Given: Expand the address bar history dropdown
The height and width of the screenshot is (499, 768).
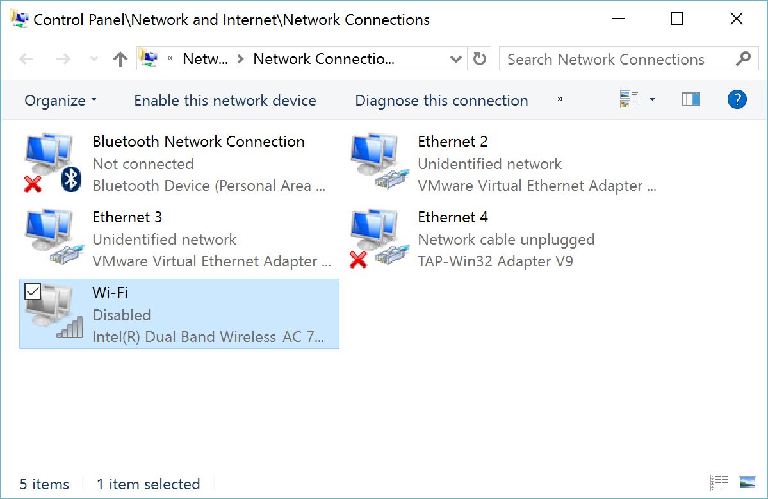Looking at the screenshot, I should coord(455,60).
